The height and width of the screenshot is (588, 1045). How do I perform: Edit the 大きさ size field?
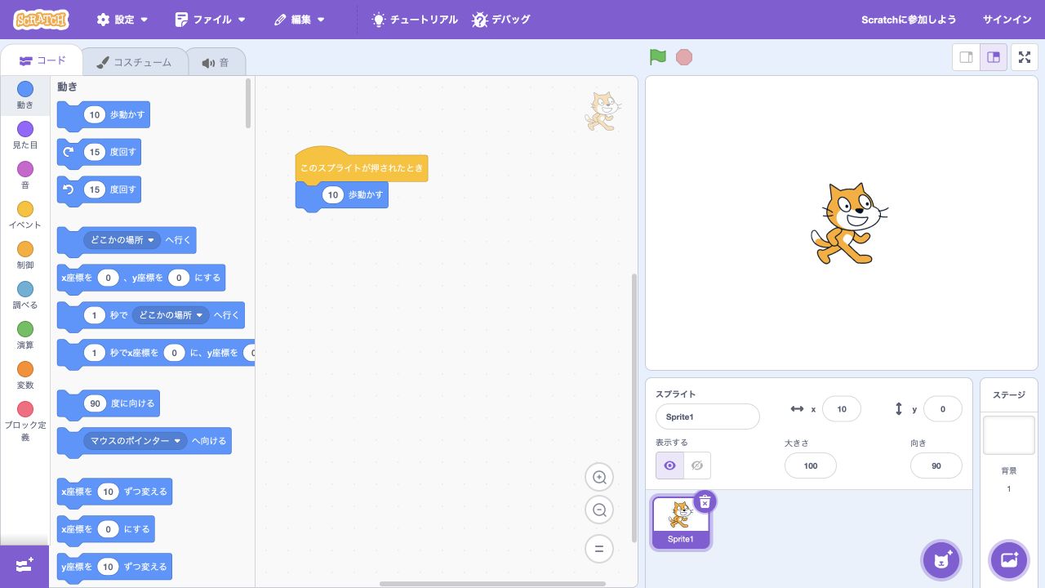(x=811, y=465)
